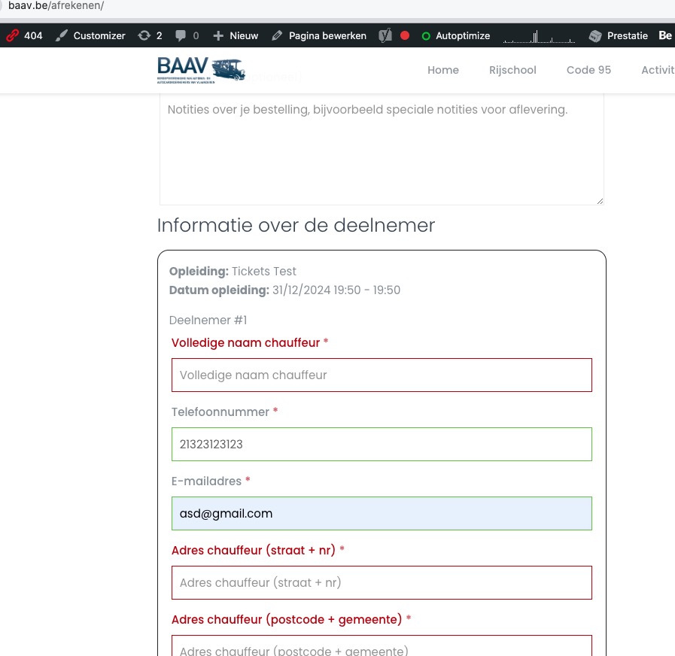This screenshot has height=656, width=675.
Task: Click the 'Datum opleiding' date text
Action: [284, 290]
